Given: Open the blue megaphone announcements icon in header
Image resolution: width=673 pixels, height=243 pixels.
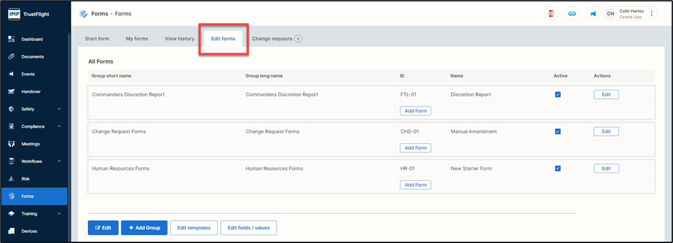Looking at the screenshot, I should pyautogui.click(x=593, y=13).
